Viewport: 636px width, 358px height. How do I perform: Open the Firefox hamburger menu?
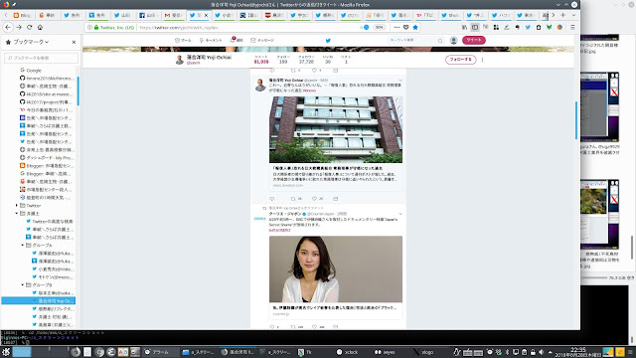[x=572, y=27]
